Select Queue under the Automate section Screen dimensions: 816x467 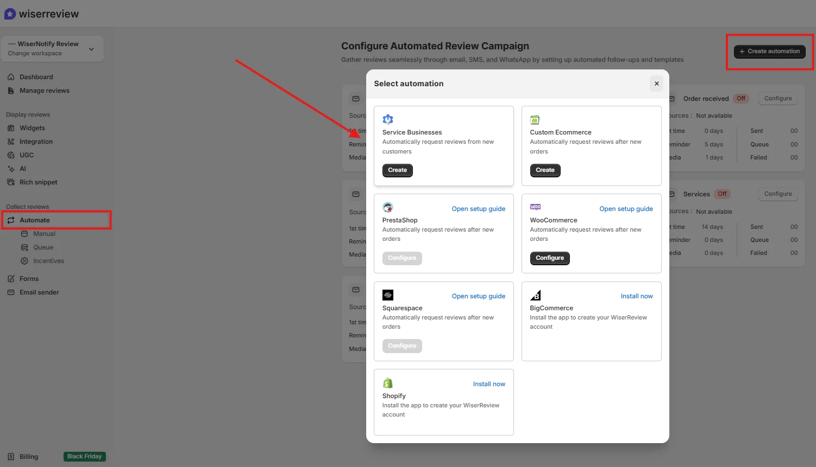tap(42, 247)
